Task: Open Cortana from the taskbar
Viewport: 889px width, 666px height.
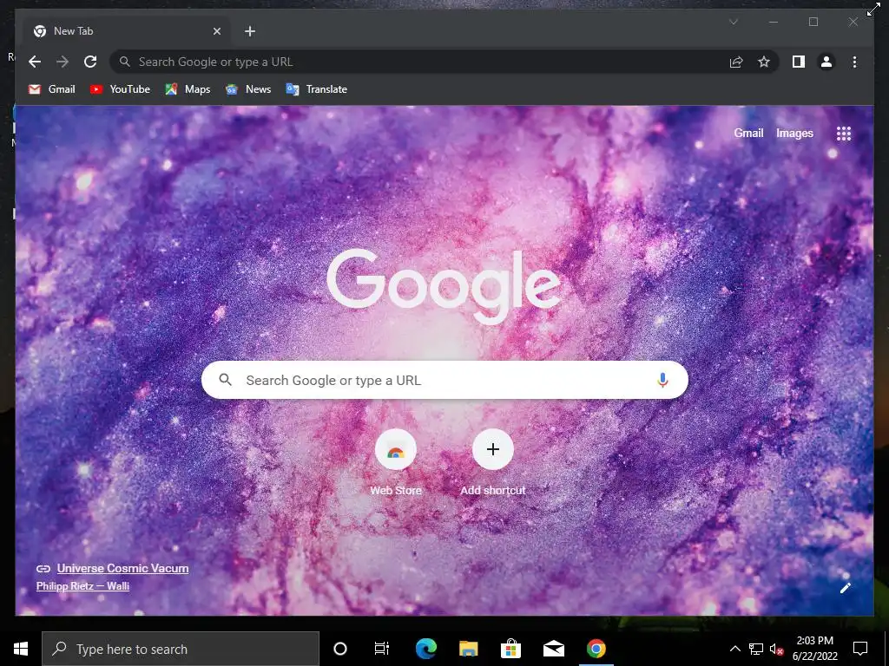Action: tap(340, 649)
